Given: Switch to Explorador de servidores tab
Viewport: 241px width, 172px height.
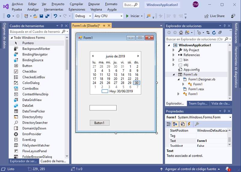Looking at the screenshot, I should [23, 161].
